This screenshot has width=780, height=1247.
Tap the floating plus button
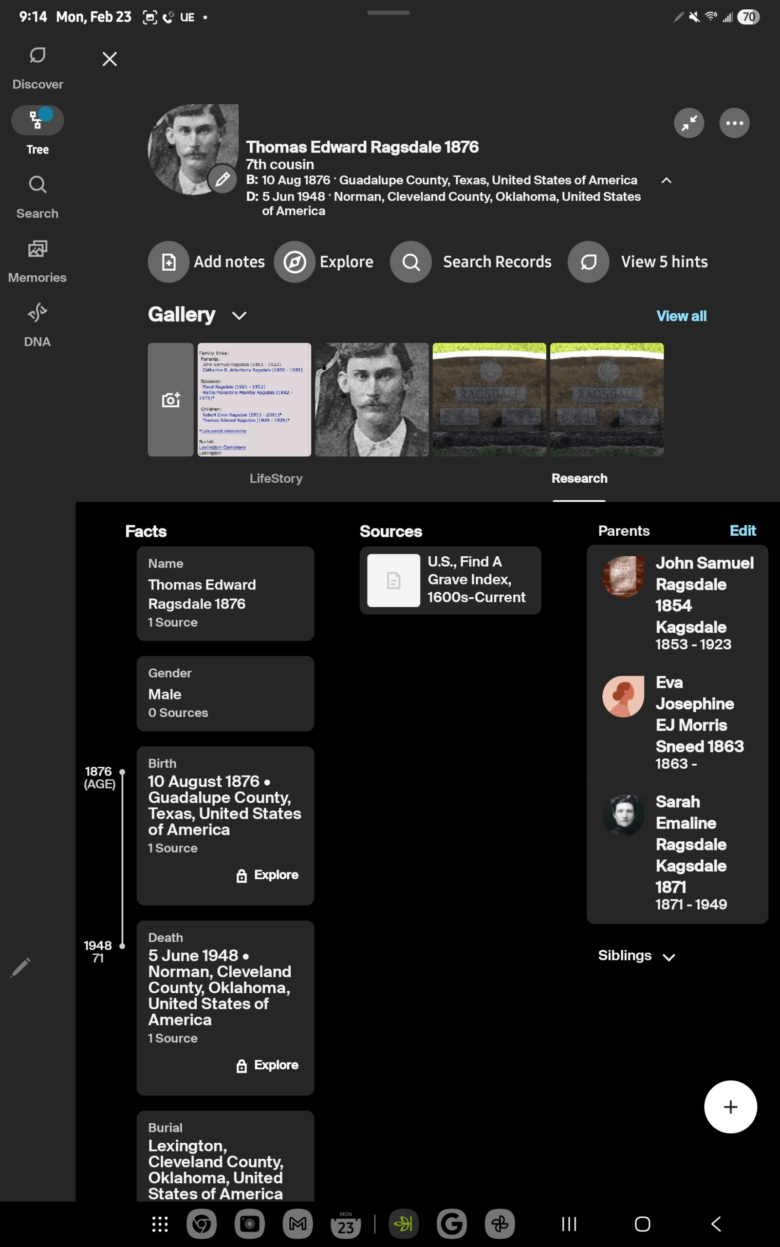pos(730,1107)
